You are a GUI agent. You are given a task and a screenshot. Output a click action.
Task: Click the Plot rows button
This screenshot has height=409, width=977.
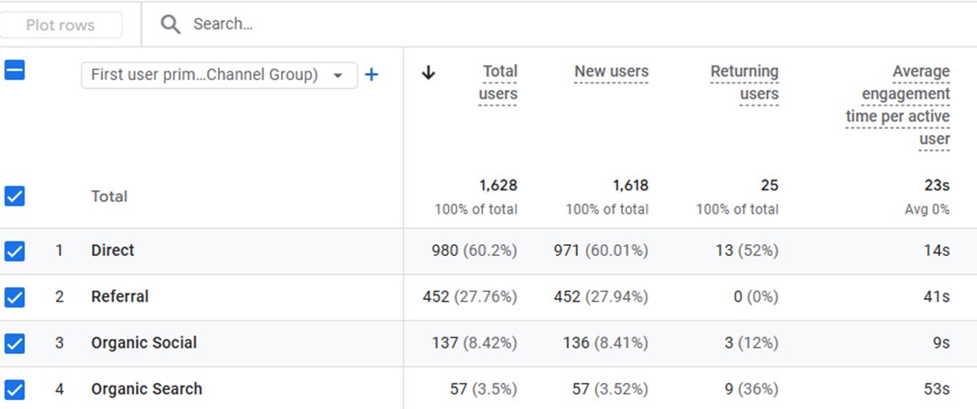click(x=61, y=25)
